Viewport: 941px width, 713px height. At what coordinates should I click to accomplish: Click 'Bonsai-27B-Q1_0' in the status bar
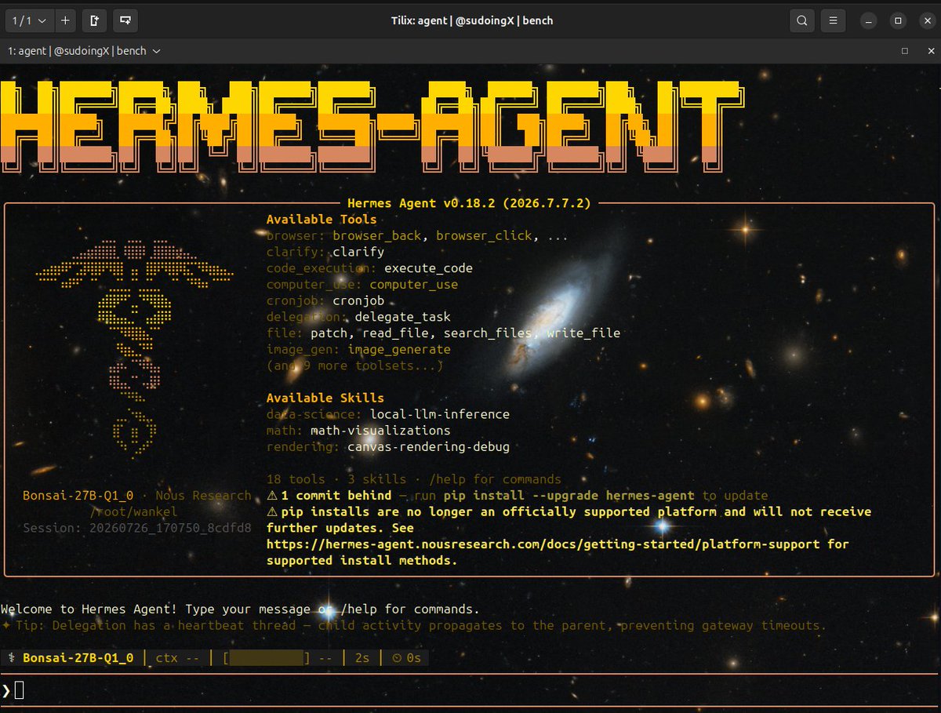78,657
